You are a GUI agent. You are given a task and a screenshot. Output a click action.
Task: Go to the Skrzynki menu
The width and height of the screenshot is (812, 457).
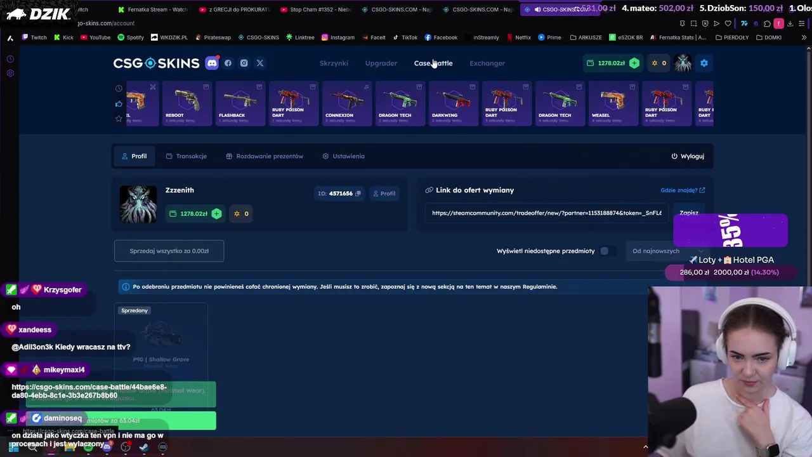[334, 63]
